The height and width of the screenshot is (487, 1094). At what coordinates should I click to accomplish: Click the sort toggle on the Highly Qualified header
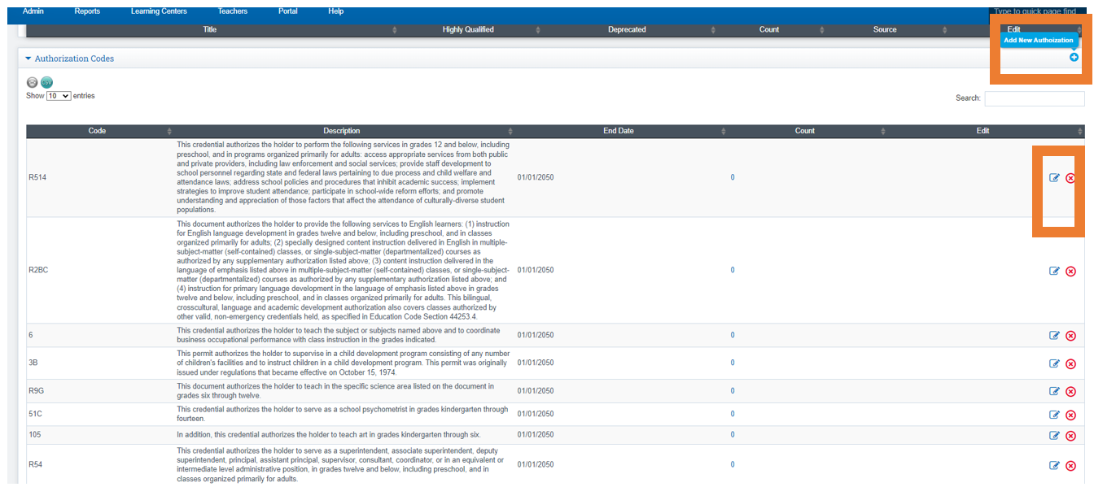tap(537, 29)
